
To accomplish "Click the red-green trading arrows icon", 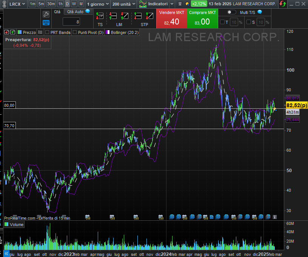I will click(283, 4).
